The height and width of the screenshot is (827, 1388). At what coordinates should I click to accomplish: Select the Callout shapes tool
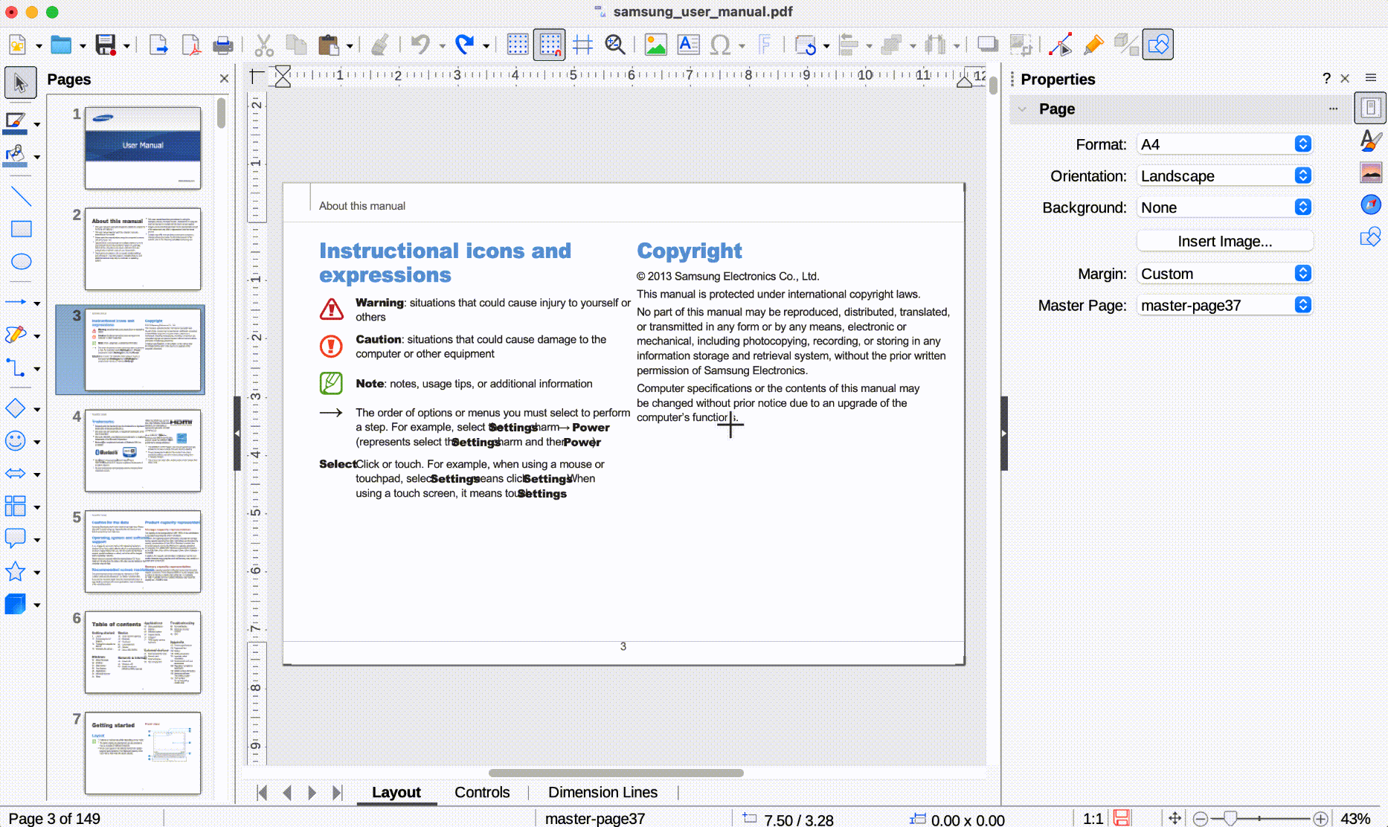coord(16,538)
